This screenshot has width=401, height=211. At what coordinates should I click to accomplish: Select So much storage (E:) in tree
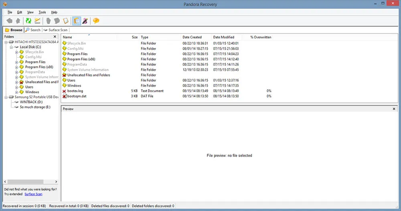(x=35, y=107)
